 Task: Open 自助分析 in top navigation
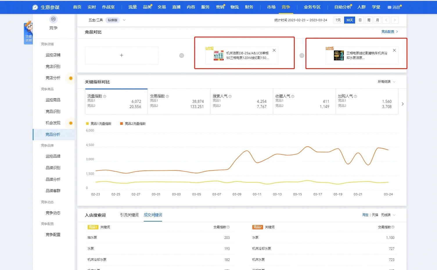tap(343, 7)
